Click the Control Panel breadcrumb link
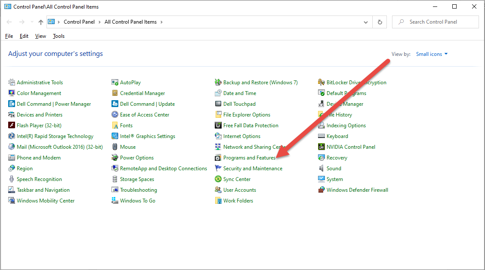 tap(79, 21)
